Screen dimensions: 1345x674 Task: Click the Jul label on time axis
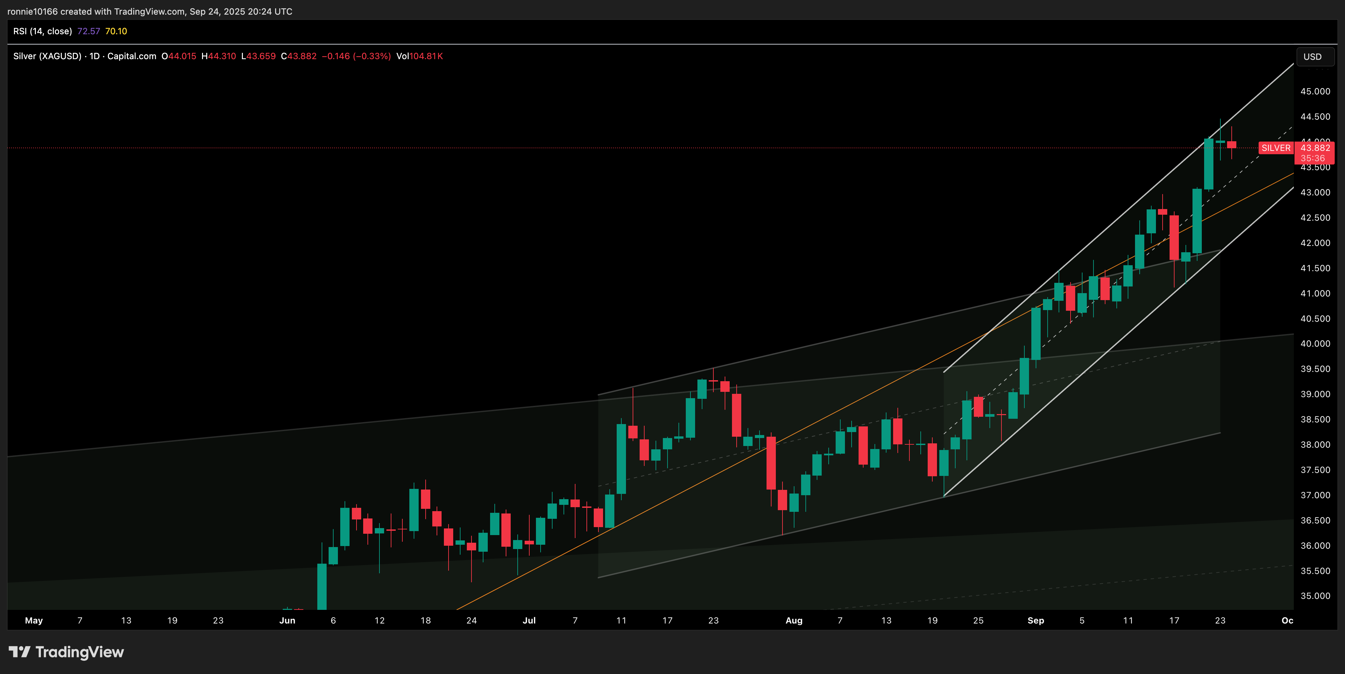pyautogui.click(x=529, y=620)
